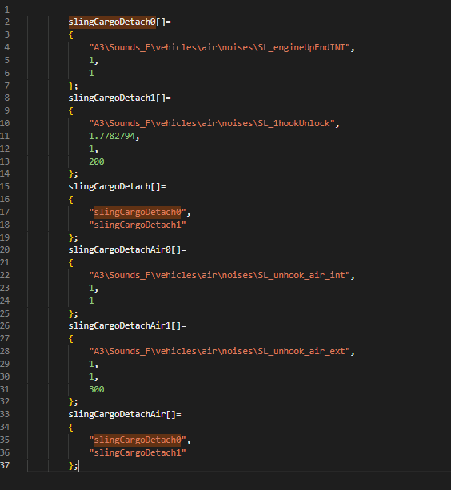The image size is (451, 490).
Task: Click the SL_unhook_air_int path string
Action: (x=219, y=275)
